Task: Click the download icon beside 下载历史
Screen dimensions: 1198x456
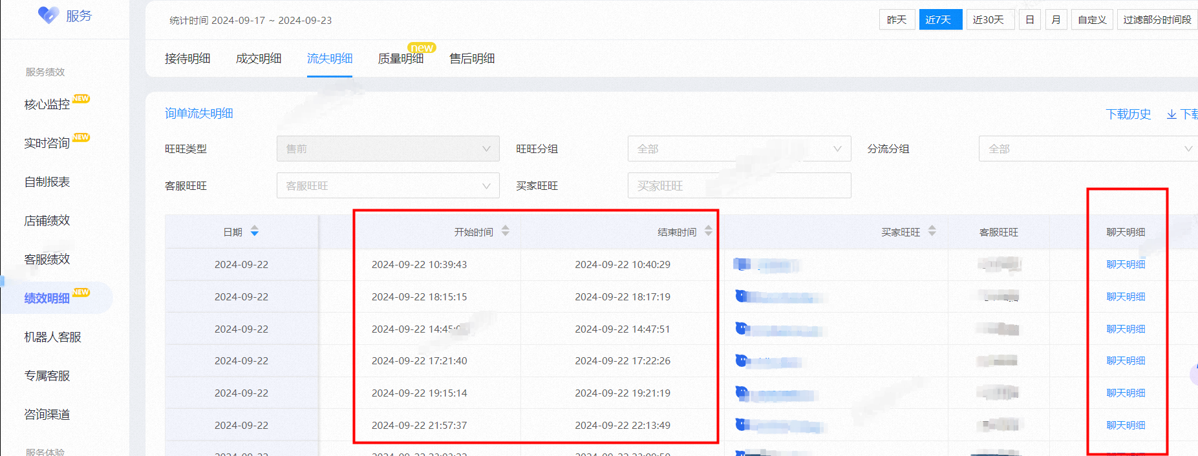Action: click(x=1171, y=114)
